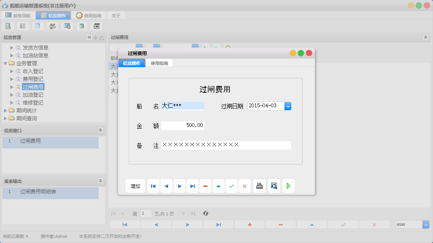433x243 pixels.
Task: Select the document search tool in the toolbar
Action: (8, 26)
